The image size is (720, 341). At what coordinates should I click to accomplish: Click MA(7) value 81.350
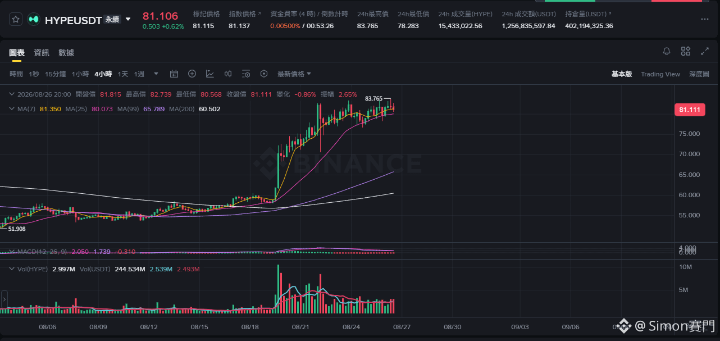[x=51, y=109]
